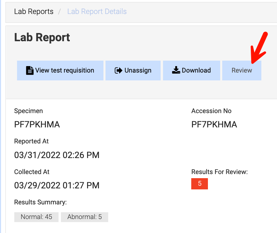Select the Abnormal: 5 summary chip
This screenshot has height=233, width=277.
84,217
